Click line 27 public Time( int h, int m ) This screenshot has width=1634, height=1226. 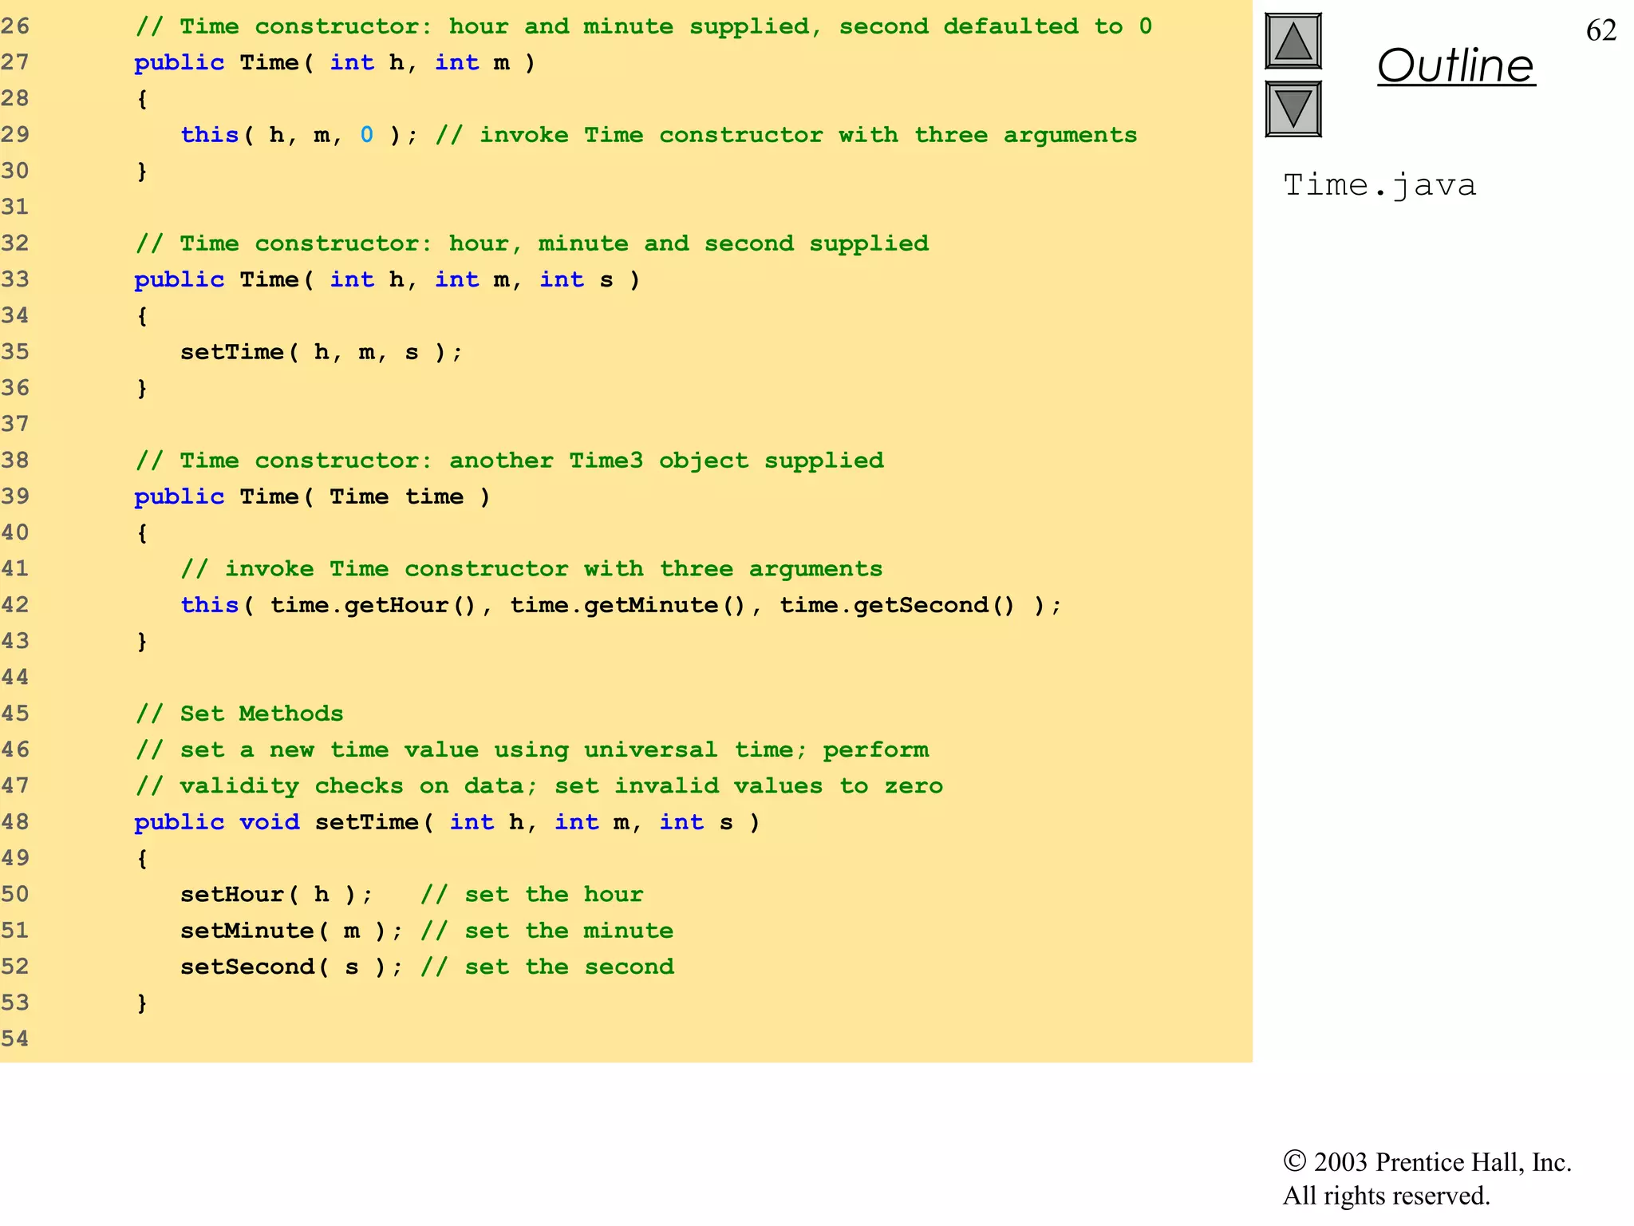[x=335, y=62]
